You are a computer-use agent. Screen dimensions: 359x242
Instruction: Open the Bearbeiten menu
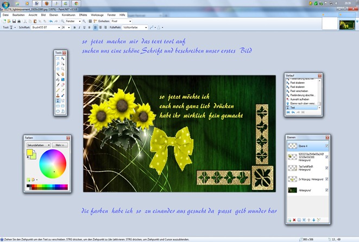click(18, 15)
